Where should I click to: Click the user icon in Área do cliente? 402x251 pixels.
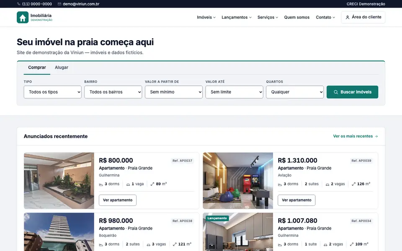(348, 17)
